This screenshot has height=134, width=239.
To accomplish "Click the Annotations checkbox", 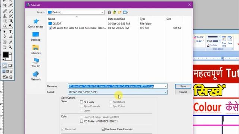I will (111, 102).
